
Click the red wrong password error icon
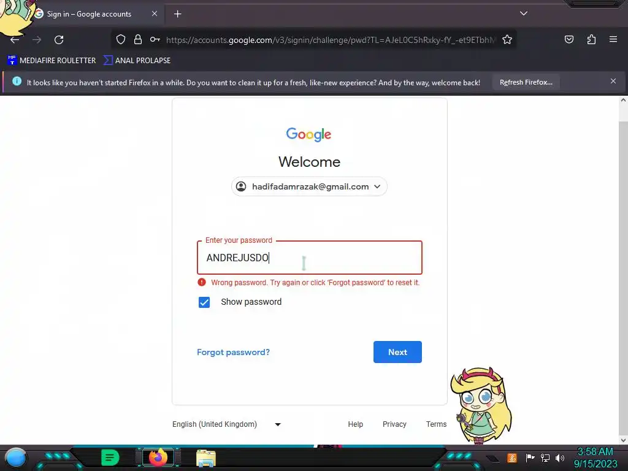point(202,282)
